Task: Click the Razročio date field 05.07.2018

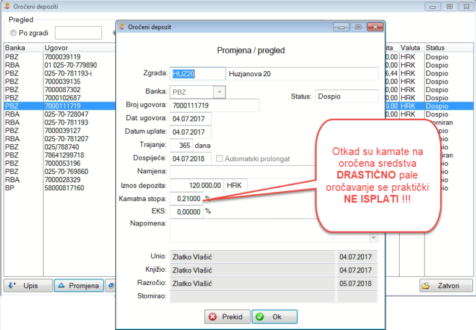Action: [x=357, y=284]
